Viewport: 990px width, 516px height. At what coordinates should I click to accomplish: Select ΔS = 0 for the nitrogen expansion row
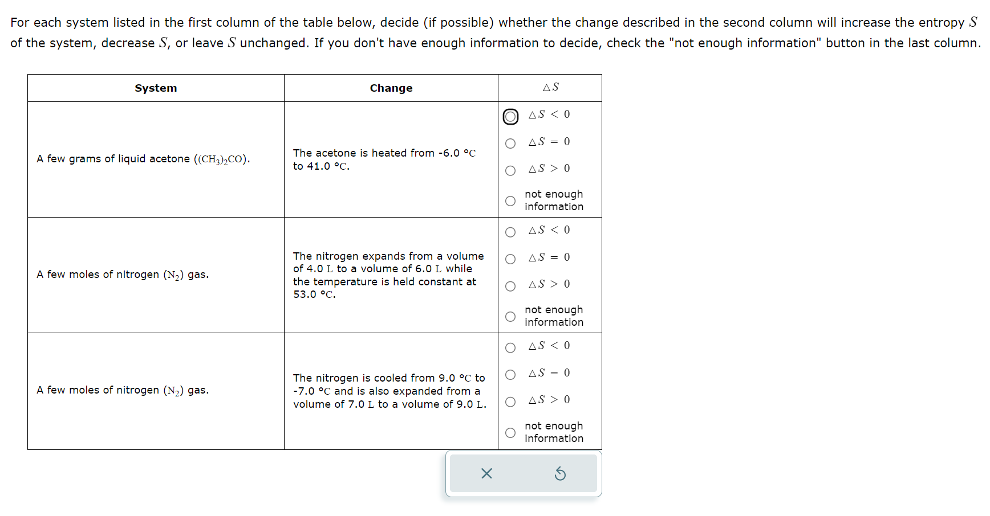pos(510,259)
